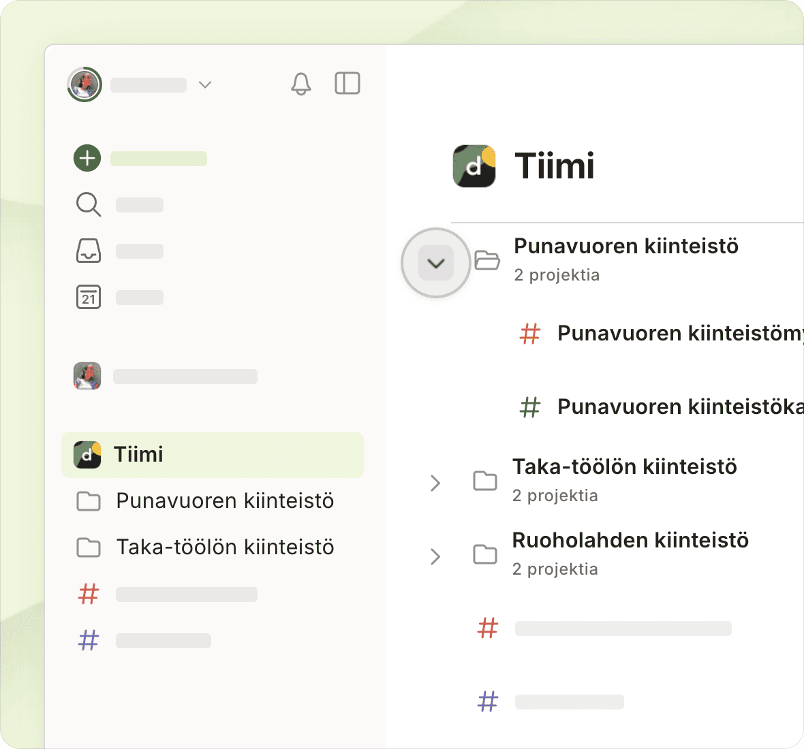This screenshot has height=749, width=804.
Task: Click the personal workspace avatar in sidebar
Action: click(x=87, y=376)
